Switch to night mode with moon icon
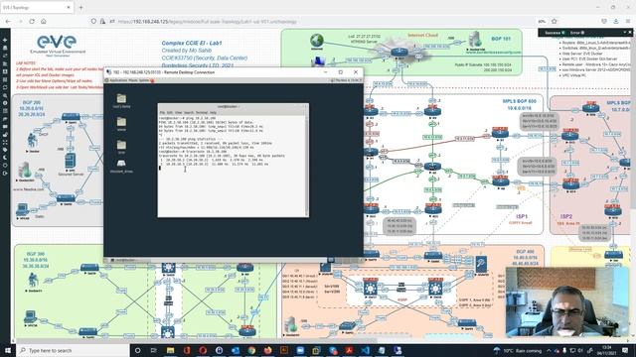 click(5, 158)
